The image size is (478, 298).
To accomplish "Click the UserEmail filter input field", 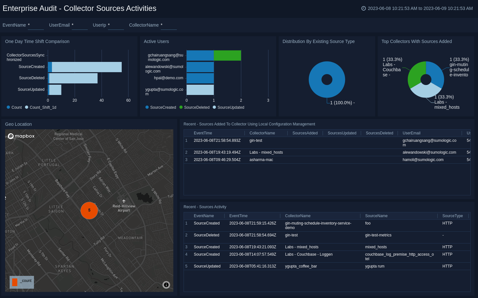I will point(80,25).
